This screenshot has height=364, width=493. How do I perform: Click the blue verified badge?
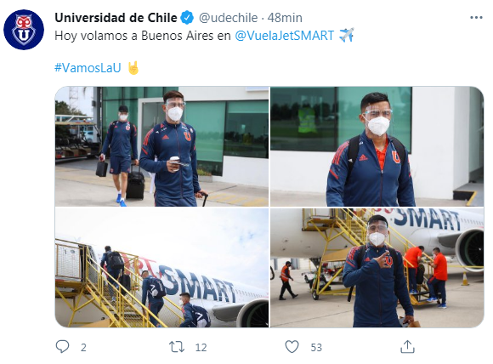pos(187,17)
